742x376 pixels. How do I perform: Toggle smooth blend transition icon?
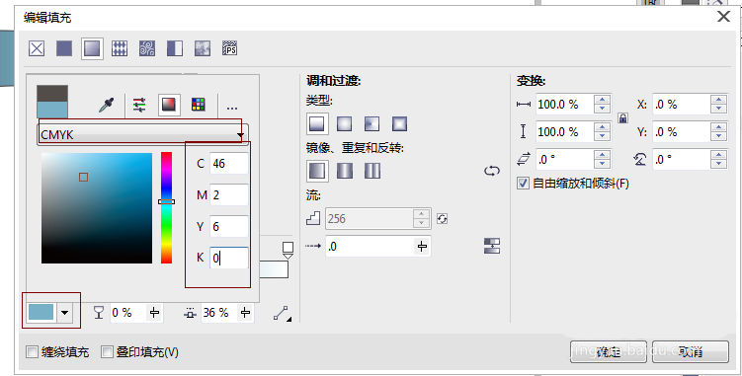(x=492, y=246)
